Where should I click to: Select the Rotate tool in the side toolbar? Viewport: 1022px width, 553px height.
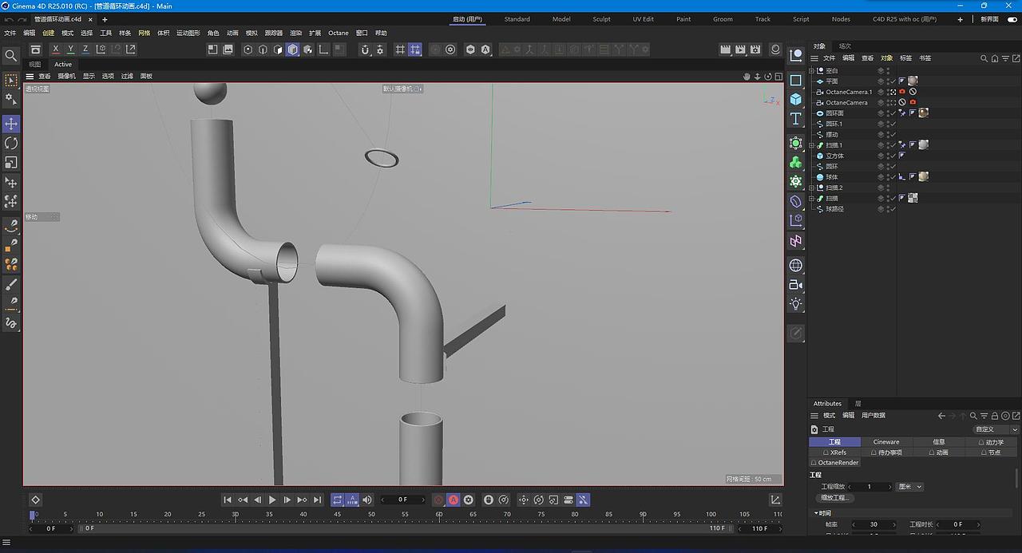[10, 142]
